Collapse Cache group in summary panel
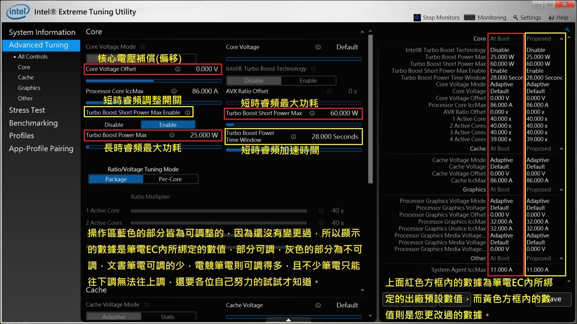The image size is (577, 324). pyautogui.click(x=561, y=149)
